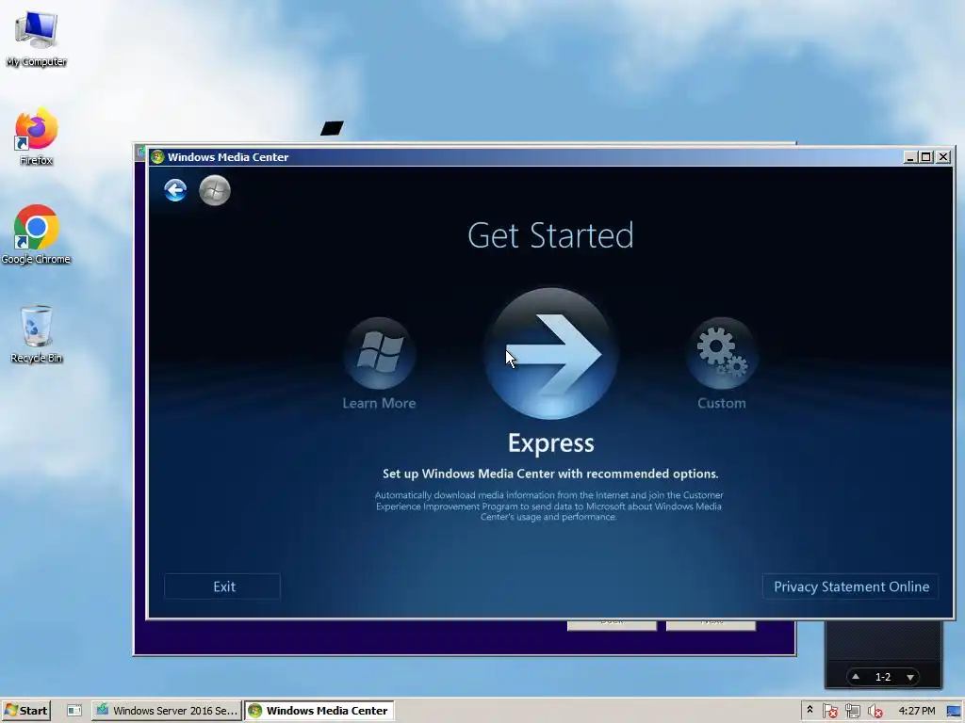Image resolution: width=965 pixels, height=723 pixels.
Task: Click the network tray icon
Action: 852,711
